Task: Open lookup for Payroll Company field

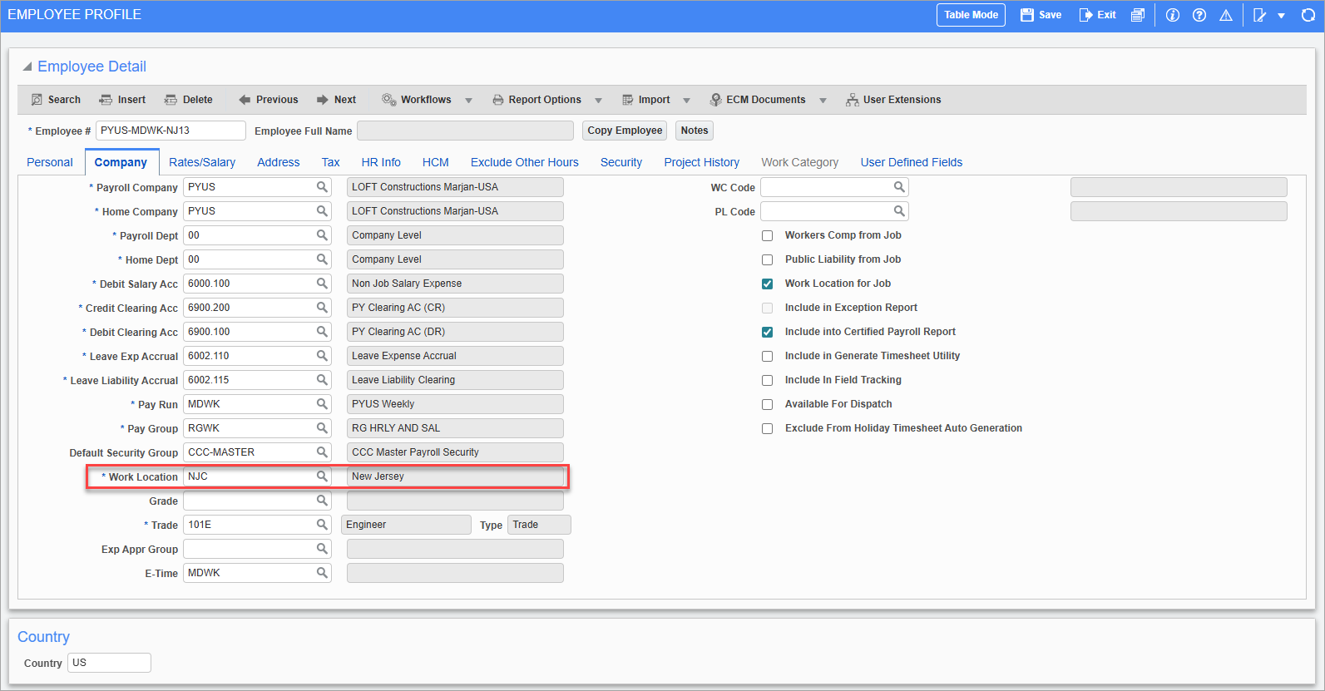Action: (322, 187)
